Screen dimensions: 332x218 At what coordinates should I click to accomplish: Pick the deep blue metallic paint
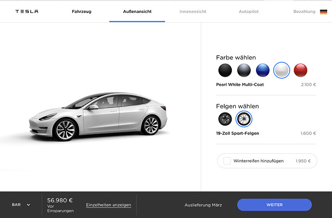[x=263, y=70]
